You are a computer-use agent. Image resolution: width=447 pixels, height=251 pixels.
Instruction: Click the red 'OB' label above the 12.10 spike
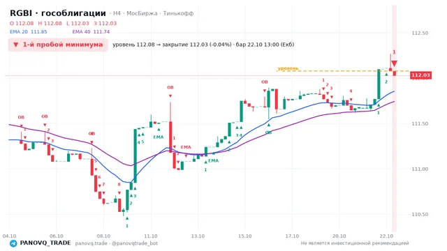(170, 87)
